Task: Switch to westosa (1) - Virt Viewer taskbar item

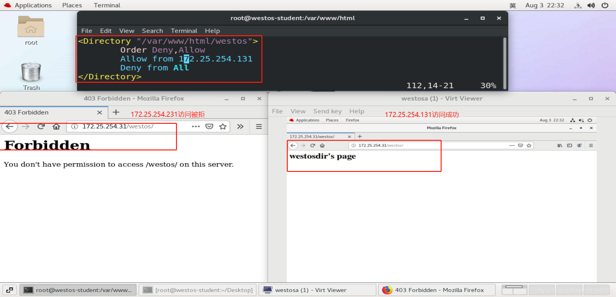Action: [x=317, y=290]
